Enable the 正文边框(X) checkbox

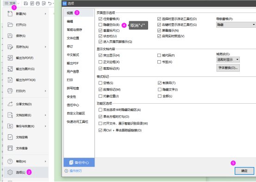pyautogui.click(x=100, y=62)
